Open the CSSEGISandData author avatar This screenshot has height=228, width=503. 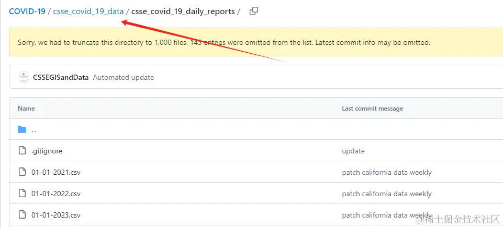pyautogui.click(x=24, y=77)
